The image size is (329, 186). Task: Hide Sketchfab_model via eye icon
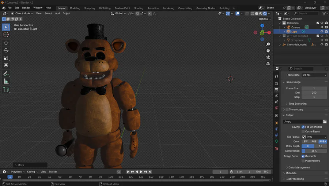point(322,45)
